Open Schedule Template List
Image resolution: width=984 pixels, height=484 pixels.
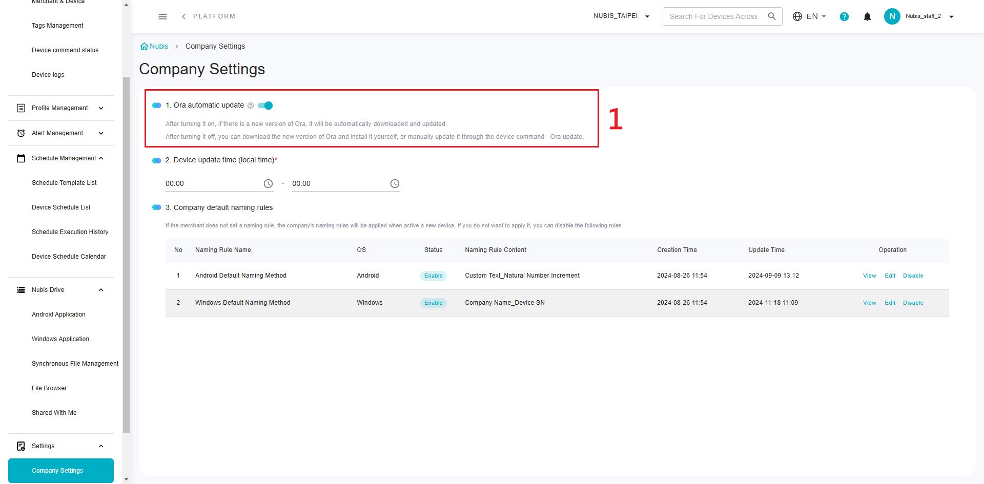point(64,183)
